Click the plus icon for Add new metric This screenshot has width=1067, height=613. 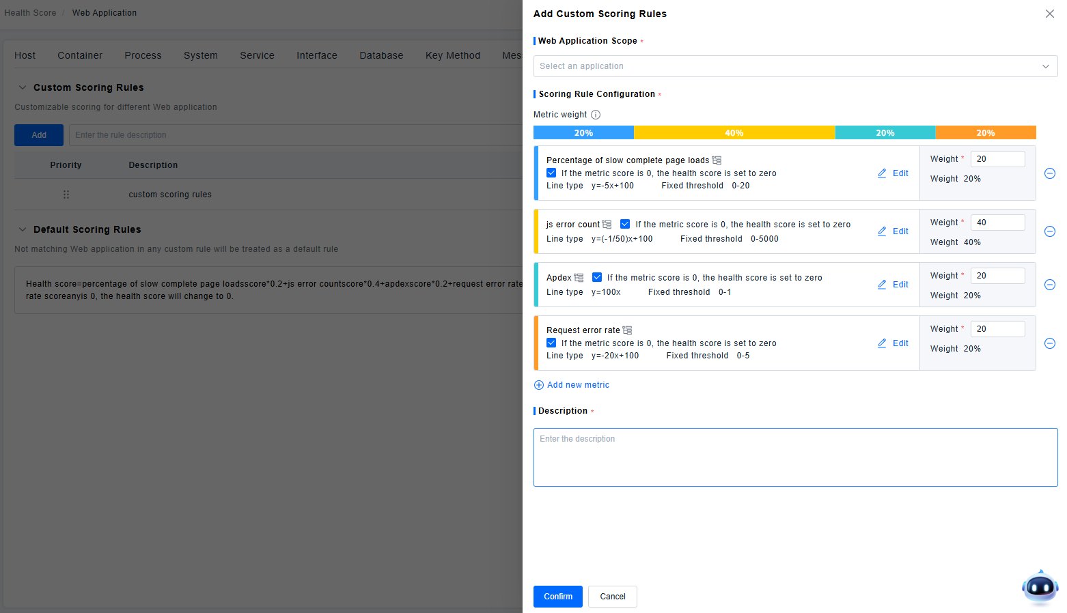coord(539,385)
